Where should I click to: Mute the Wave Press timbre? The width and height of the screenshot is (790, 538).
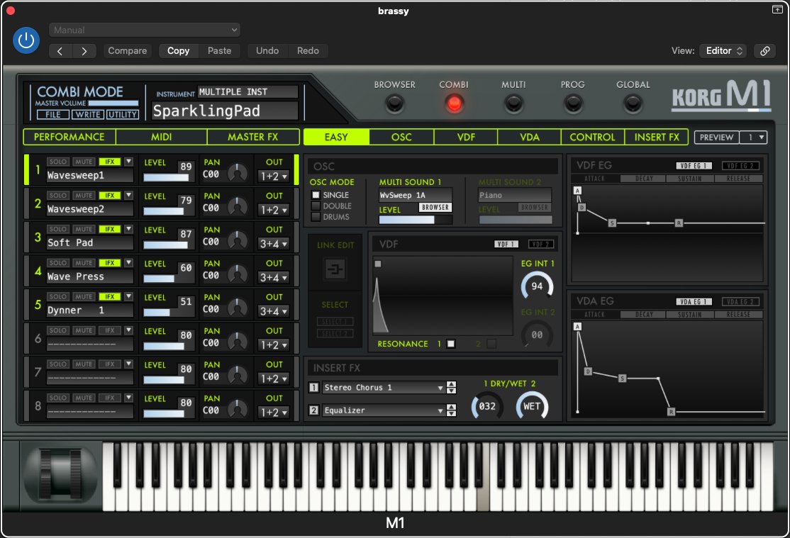84,263
